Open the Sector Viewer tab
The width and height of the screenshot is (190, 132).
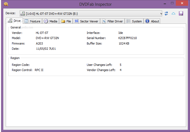pyautogui.click(x=86, y=21)
